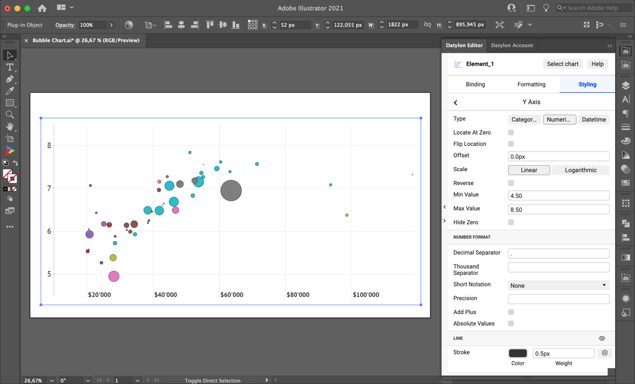Click the Select chart button
Screen dimensions: 635x384
point(562,64)
